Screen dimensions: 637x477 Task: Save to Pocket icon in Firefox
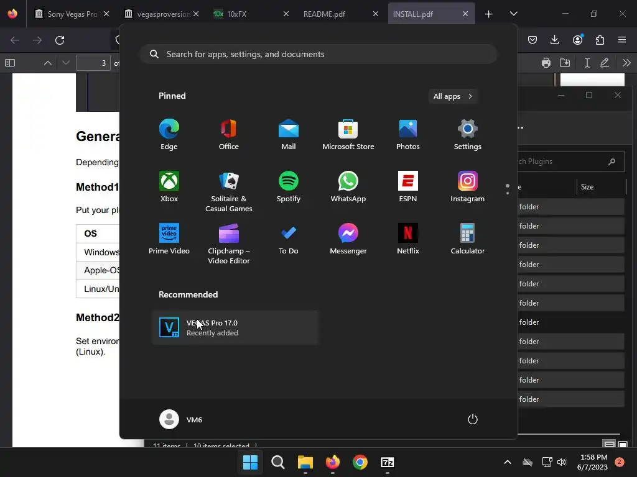click(532, 40)
